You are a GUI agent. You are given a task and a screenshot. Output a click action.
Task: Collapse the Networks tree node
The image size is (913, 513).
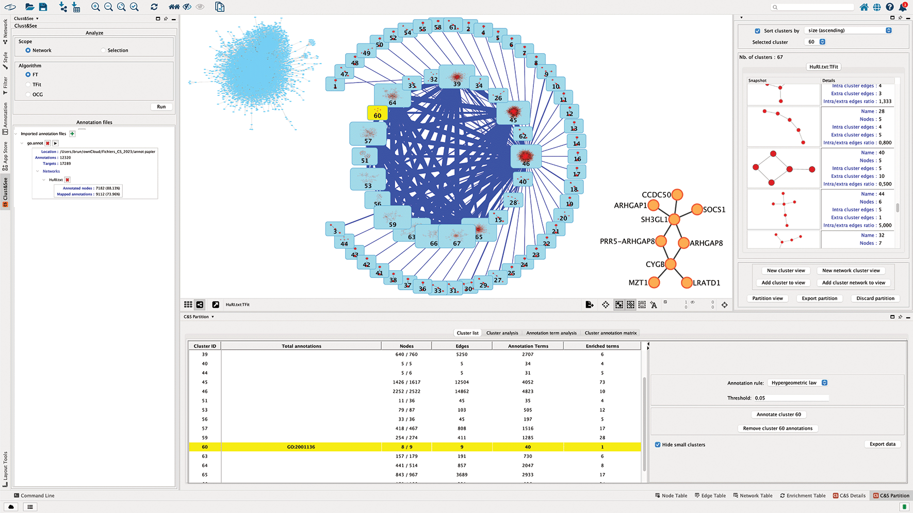38,171
